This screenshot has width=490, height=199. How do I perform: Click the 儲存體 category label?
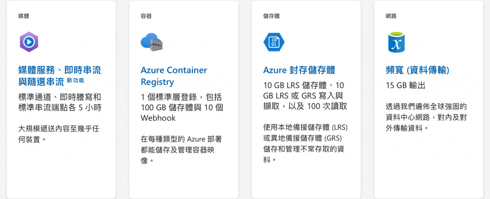271,16
